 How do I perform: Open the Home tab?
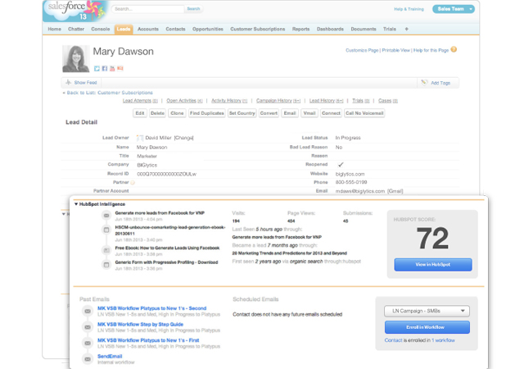[54, 30]
